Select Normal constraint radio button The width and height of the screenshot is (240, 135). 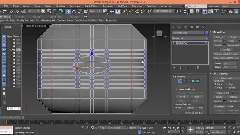coord(226,87)
